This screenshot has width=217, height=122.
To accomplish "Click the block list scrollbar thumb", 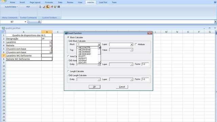I will click(99, 52).
